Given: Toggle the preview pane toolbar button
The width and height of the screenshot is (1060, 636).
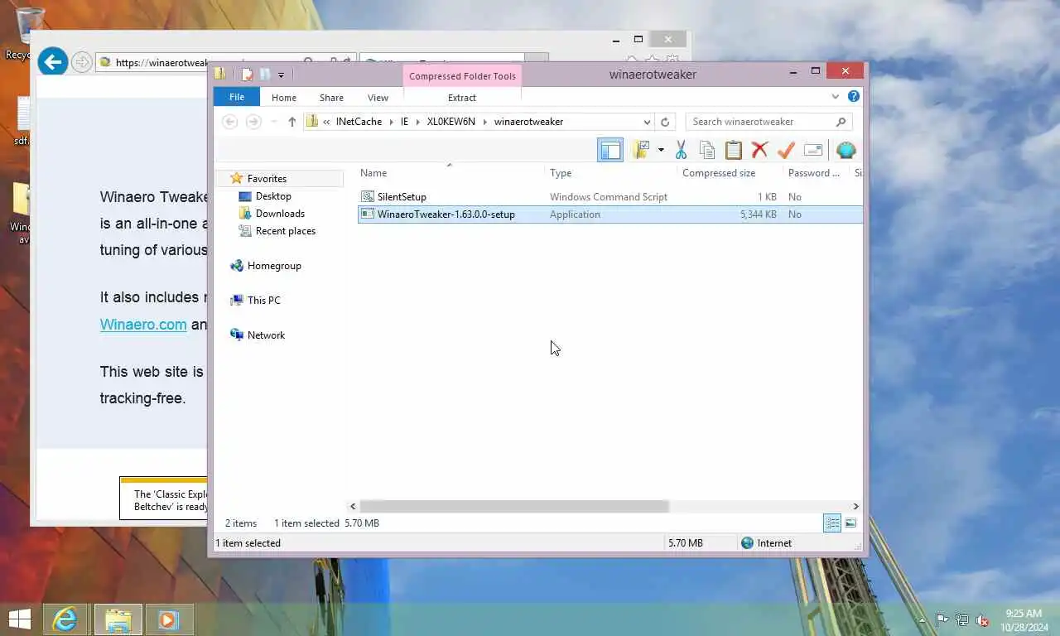Looking at the screenshot, I should click(x=610, y=150).
